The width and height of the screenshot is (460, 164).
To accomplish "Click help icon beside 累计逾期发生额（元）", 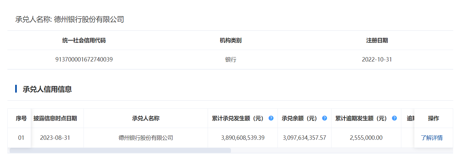I will pyautogui.click(x=395, y=118).
